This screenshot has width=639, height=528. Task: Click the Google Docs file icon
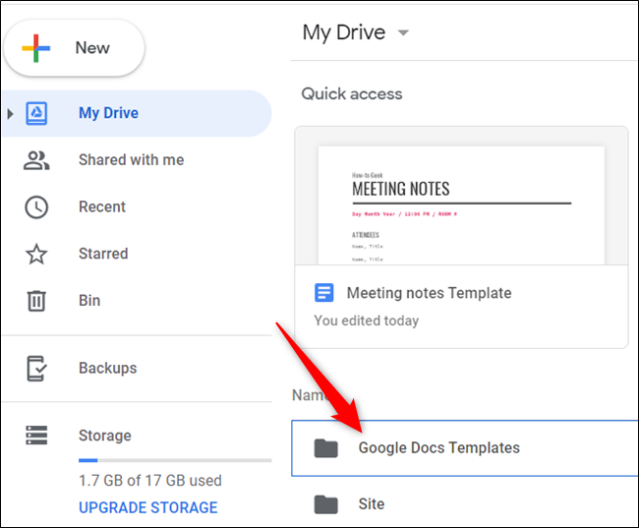[324, 293]
